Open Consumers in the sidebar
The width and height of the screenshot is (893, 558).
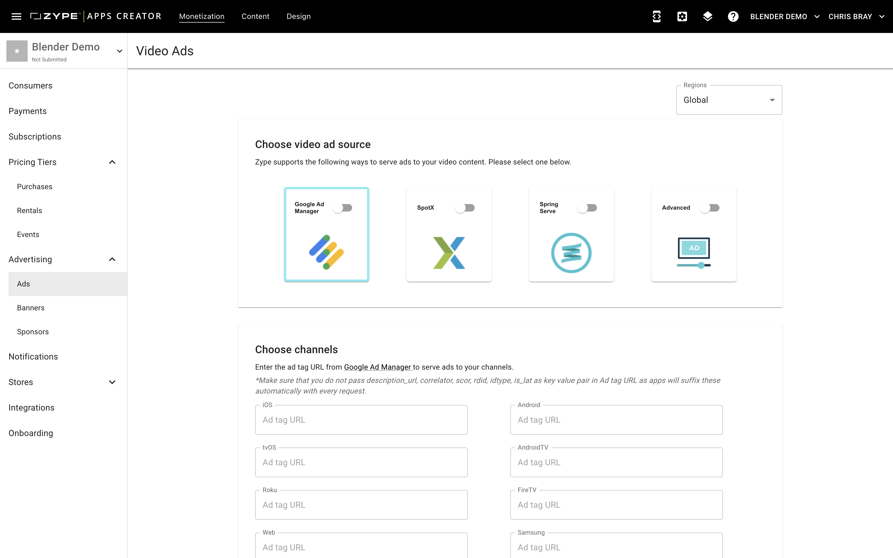(30, 86)
